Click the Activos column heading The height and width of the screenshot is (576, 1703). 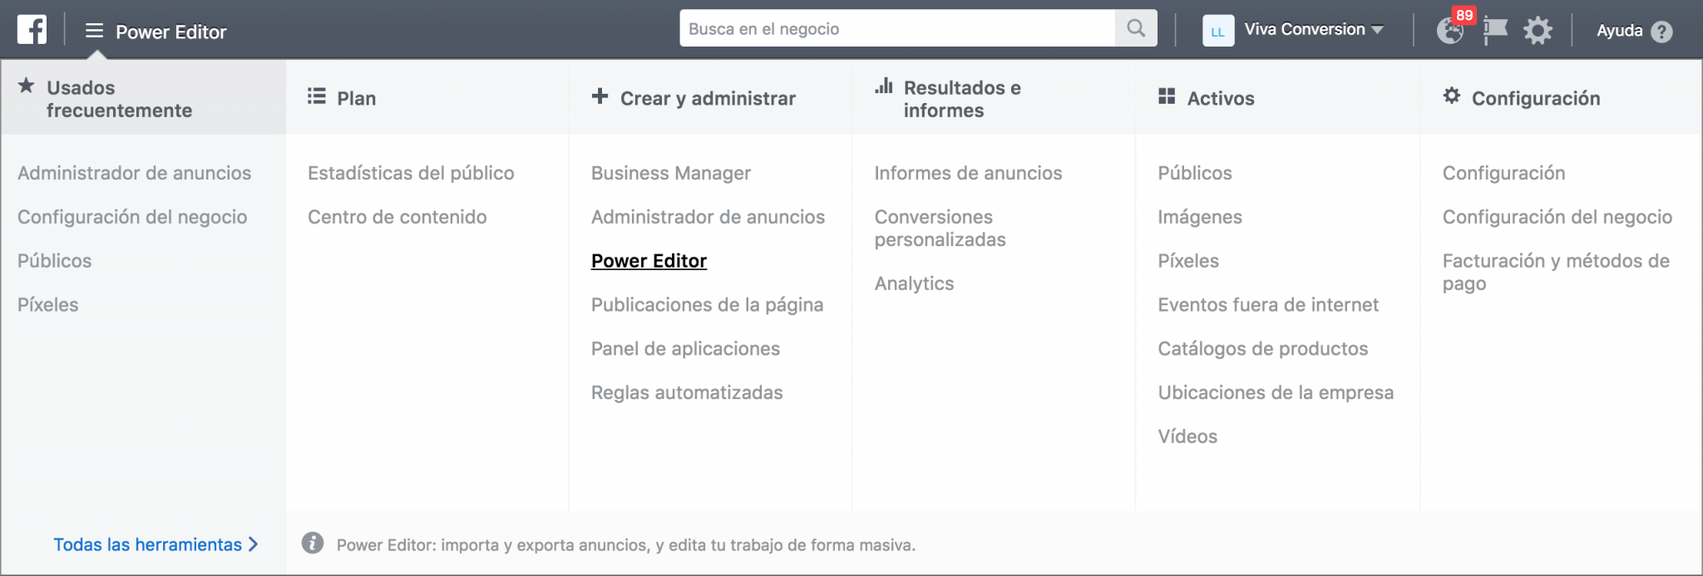(x=1221, y=98)
